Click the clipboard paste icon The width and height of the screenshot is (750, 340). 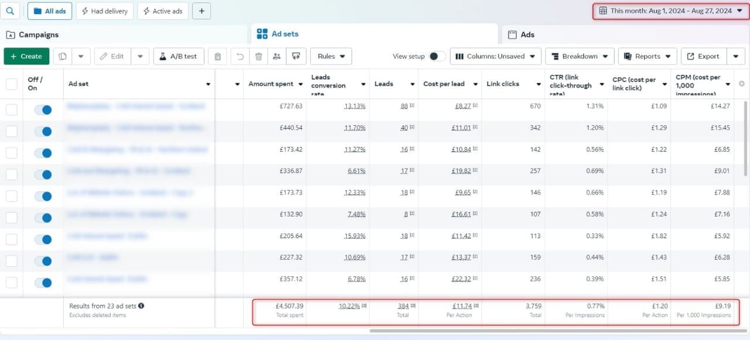tap(218, 56)
